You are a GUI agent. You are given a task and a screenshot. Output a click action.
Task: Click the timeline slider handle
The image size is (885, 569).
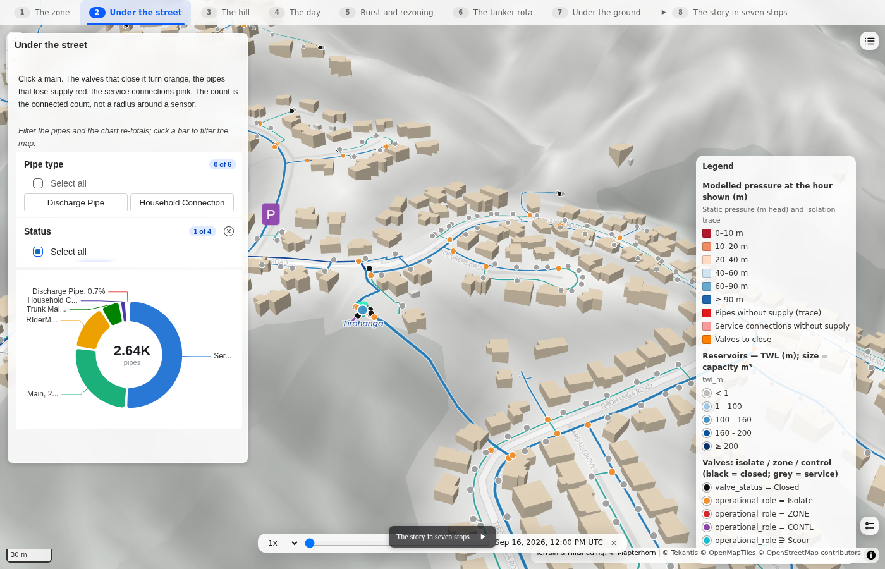point(310,543)
